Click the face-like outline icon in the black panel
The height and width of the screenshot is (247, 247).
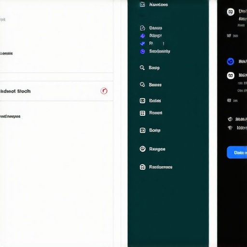230,119
